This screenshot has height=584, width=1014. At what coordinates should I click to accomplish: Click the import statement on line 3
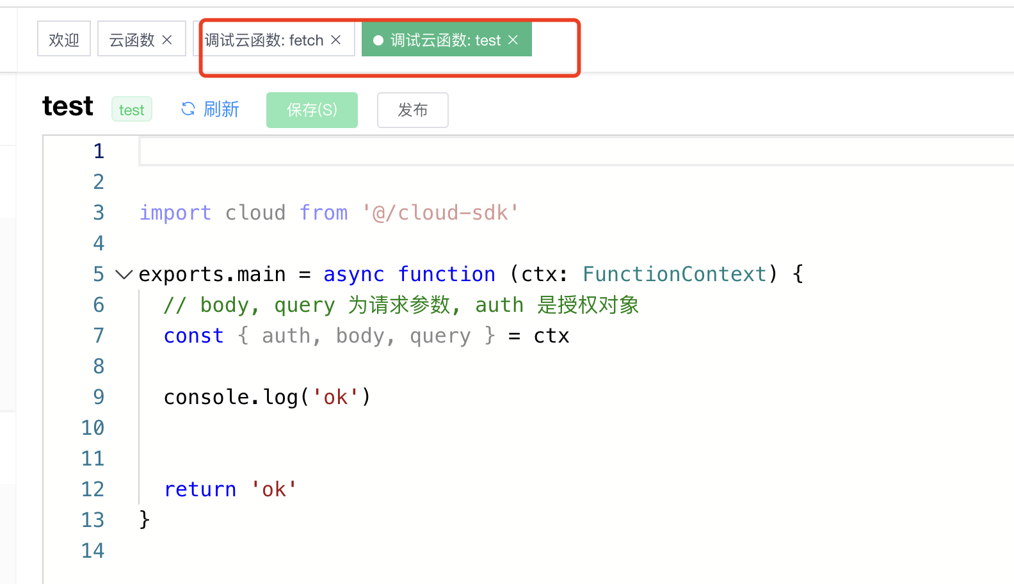(329, 213)
